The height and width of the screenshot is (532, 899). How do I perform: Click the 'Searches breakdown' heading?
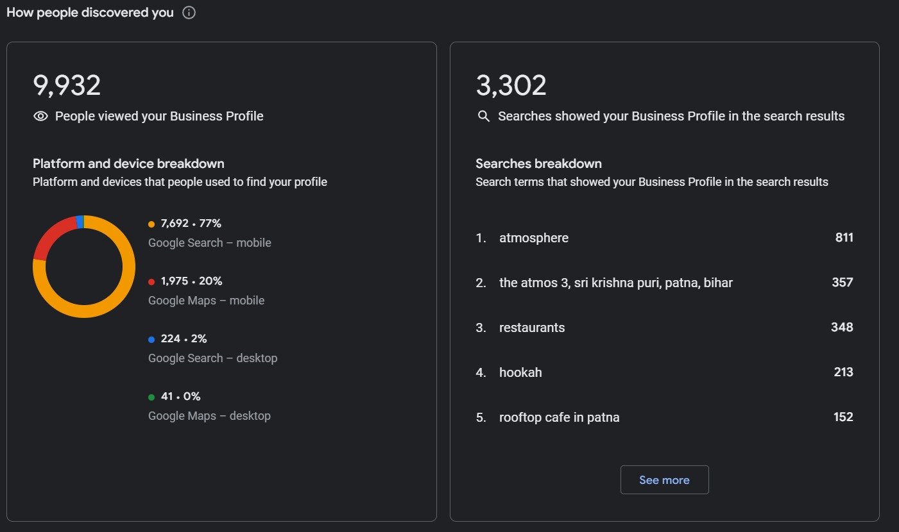538,163
